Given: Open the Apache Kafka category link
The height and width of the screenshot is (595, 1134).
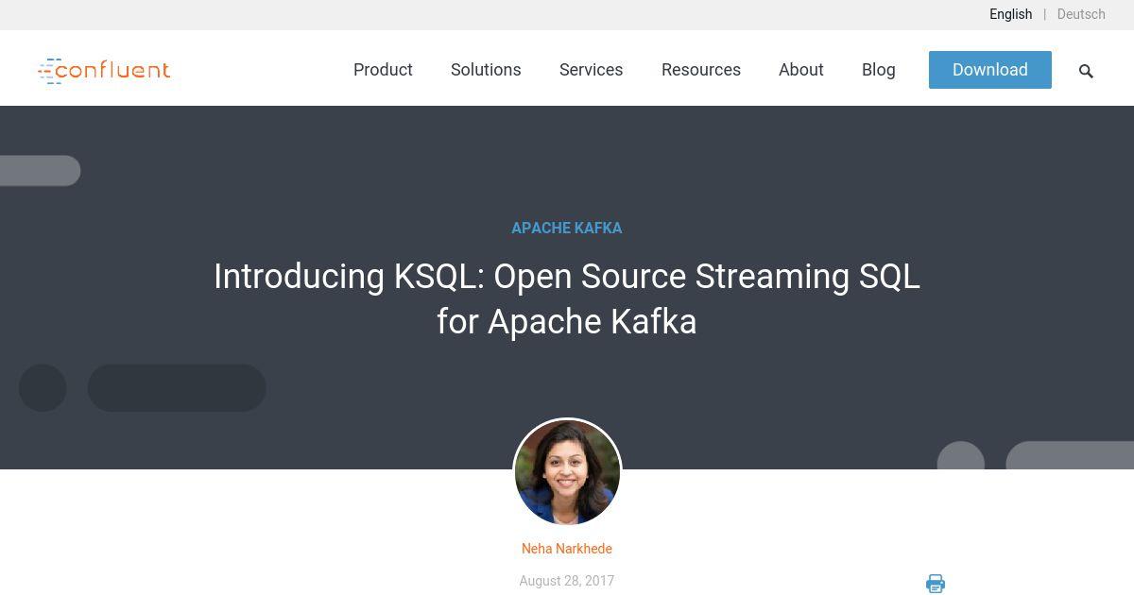Looking at the screenshot, I should click(x=567, y=228).
